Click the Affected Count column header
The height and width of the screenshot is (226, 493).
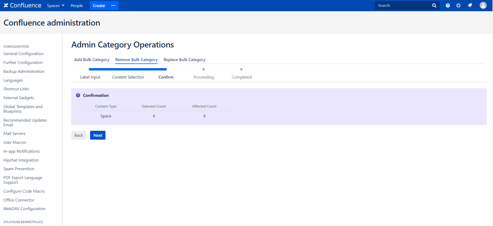point(204,106)
